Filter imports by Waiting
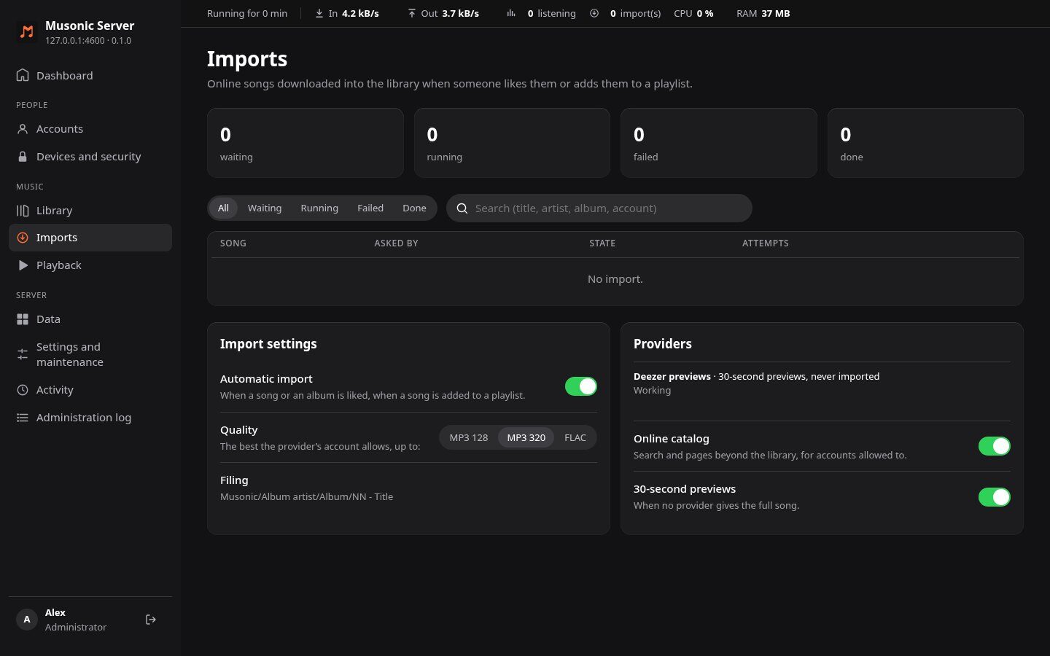1050x656 pixels. pyautogui.click(x=265, y=208)
